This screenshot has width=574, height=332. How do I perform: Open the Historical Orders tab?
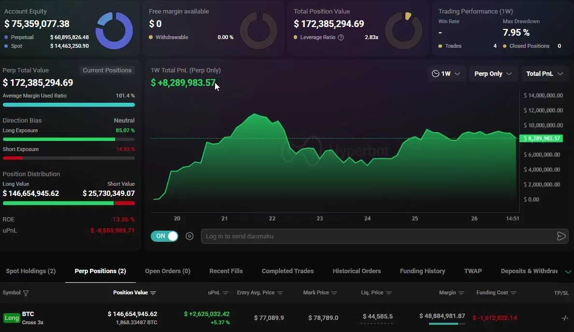tap(357, 271)
